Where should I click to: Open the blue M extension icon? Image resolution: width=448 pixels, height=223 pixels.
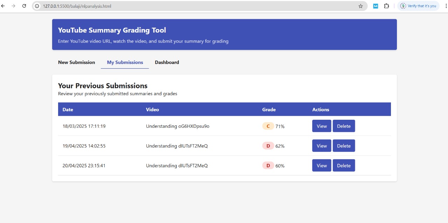(375, 6)
